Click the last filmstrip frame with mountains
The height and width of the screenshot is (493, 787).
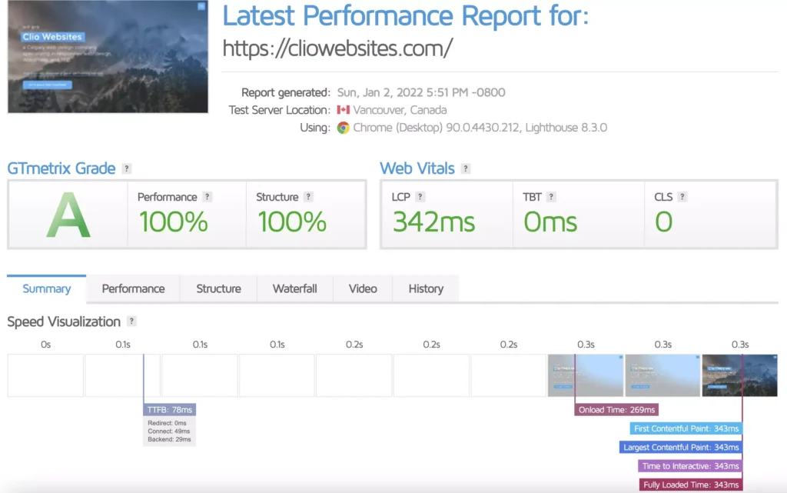(739, 375)
